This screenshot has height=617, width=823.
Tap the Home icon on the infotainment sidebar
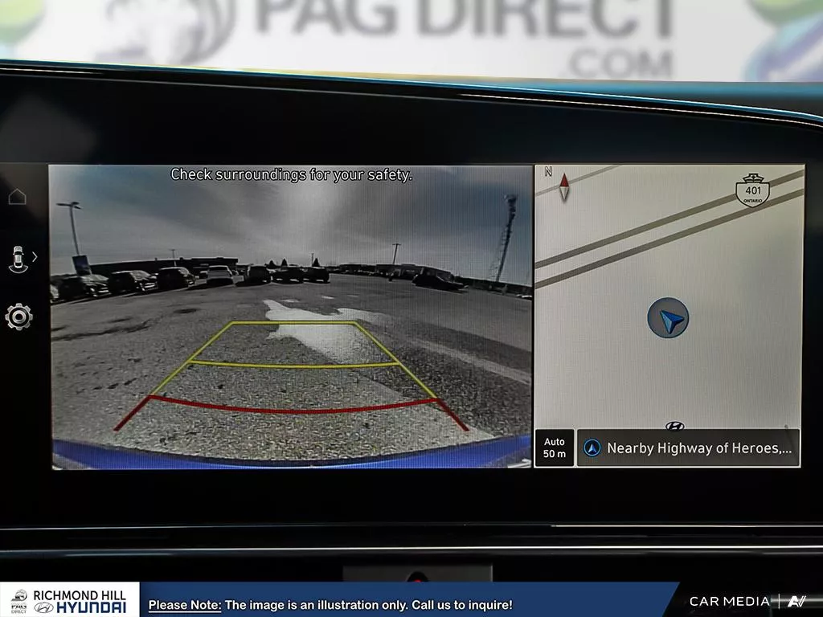pyautogui.click(x=18, y=197)
